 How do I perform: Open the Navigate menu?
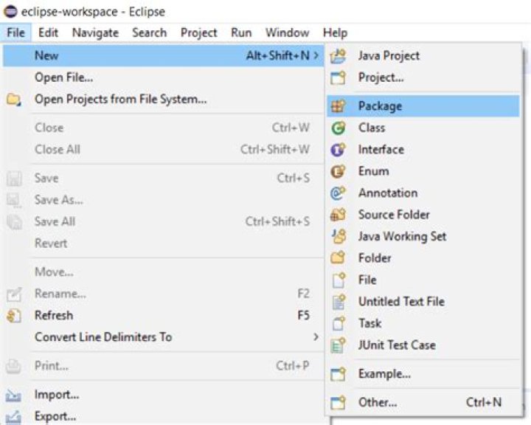coord(95,32)
